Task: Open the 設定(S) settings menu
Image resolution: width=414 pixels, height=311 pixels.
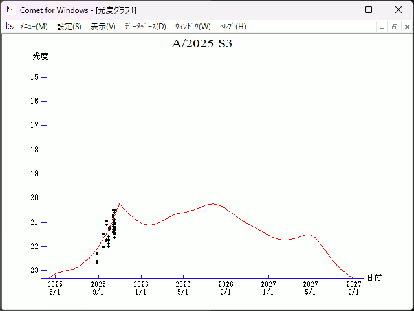Action: (69, 27)
